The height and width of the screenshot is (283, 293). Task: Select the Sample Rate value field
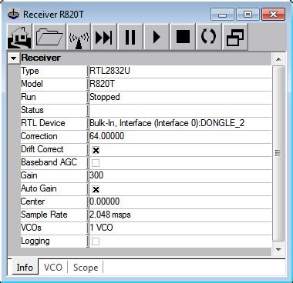pos(180,215)
